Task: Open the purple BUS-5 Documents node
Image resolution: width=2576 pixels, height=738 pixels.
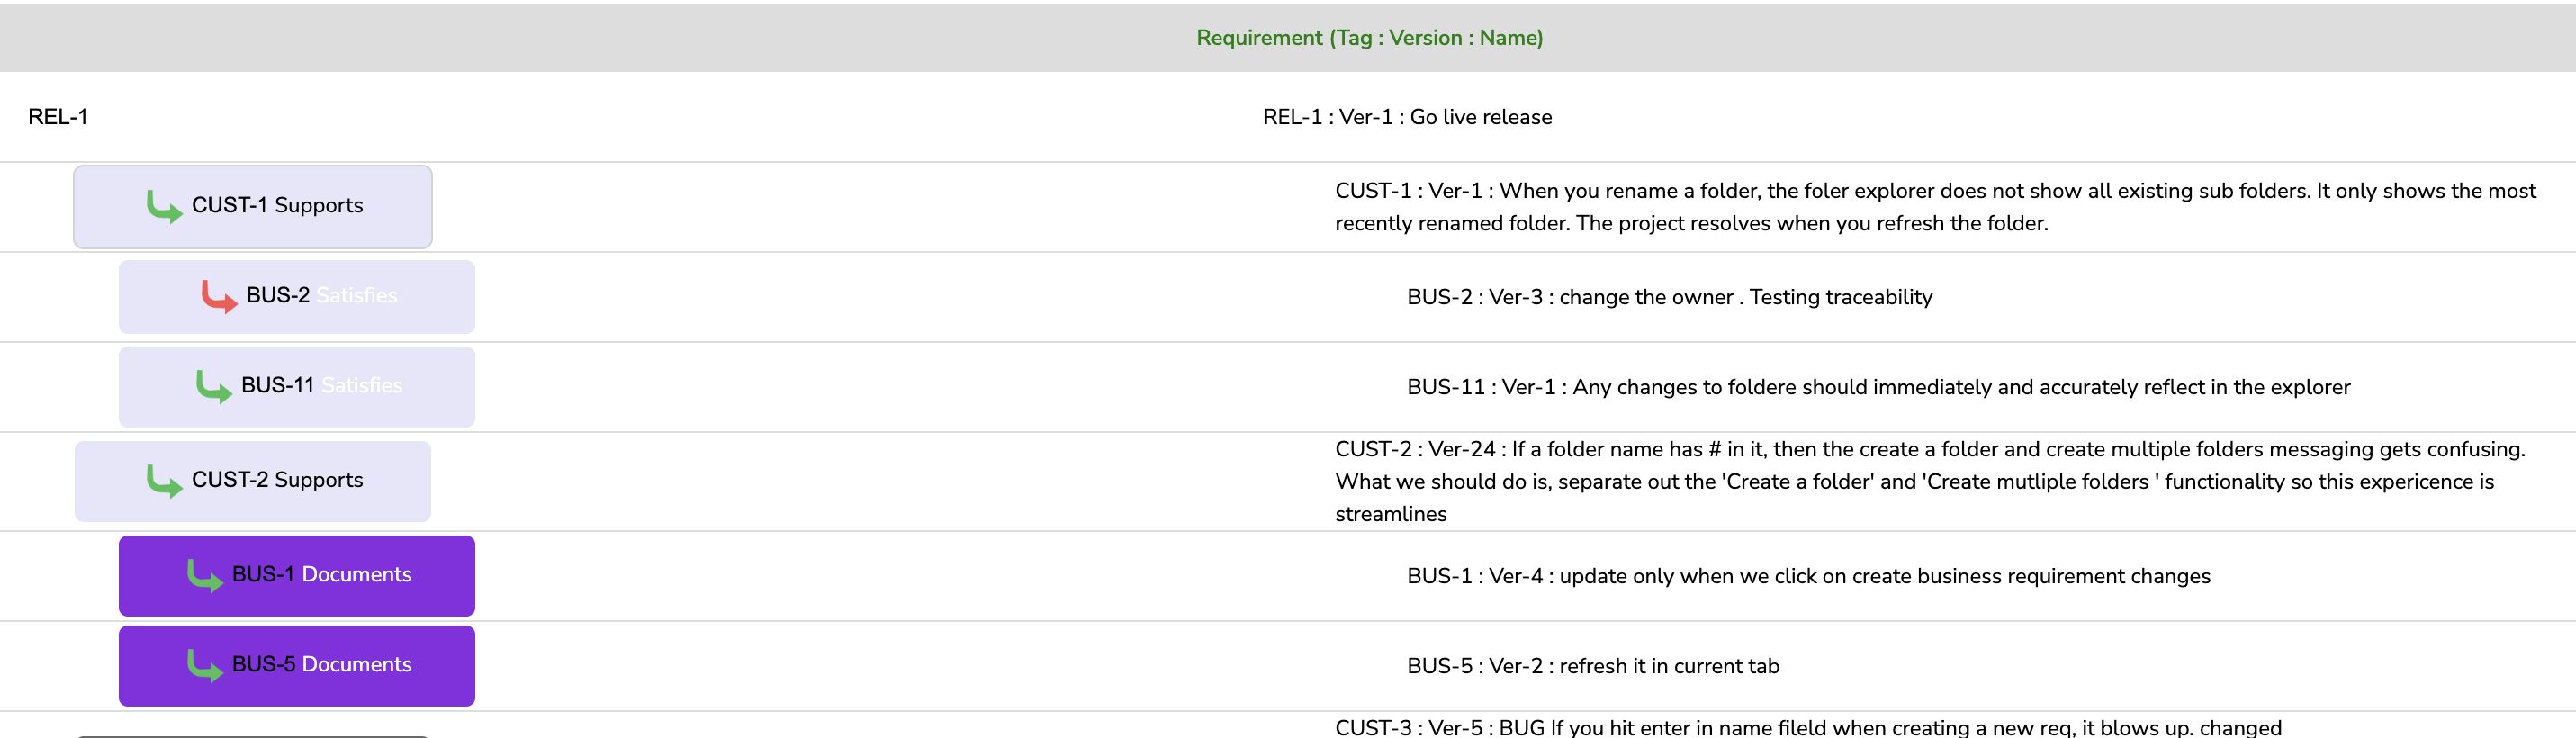Action: click(x=297, y=666)
